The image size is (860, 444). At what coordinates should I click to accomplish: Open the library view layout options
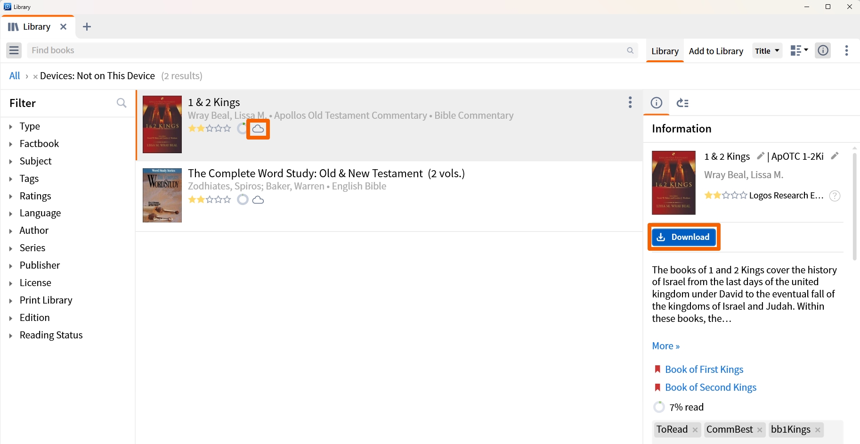pos(799,50)
